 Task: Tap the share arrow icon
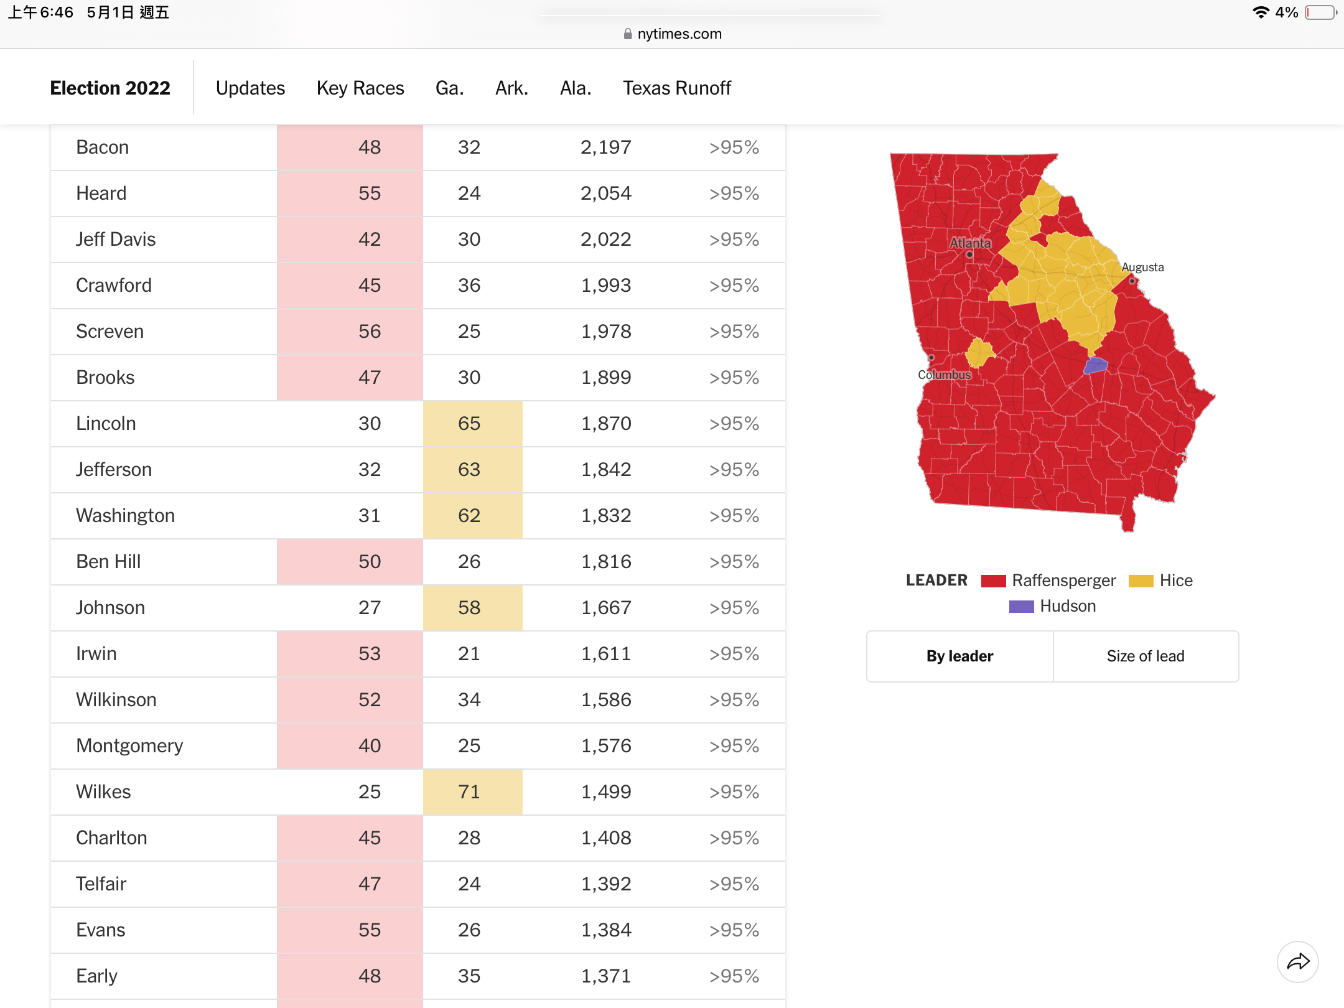[x=1298, y=962]
